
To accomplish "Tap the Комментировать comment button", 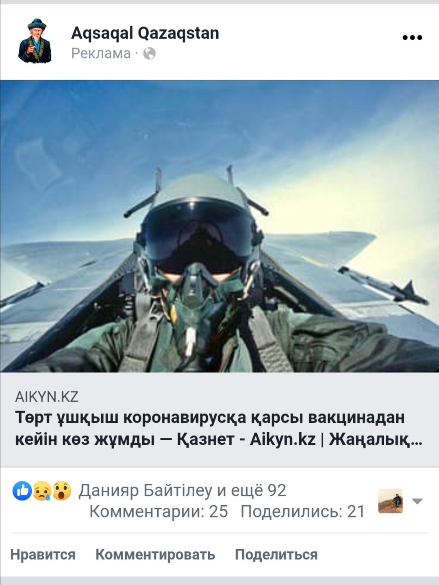I will (155, 555).
